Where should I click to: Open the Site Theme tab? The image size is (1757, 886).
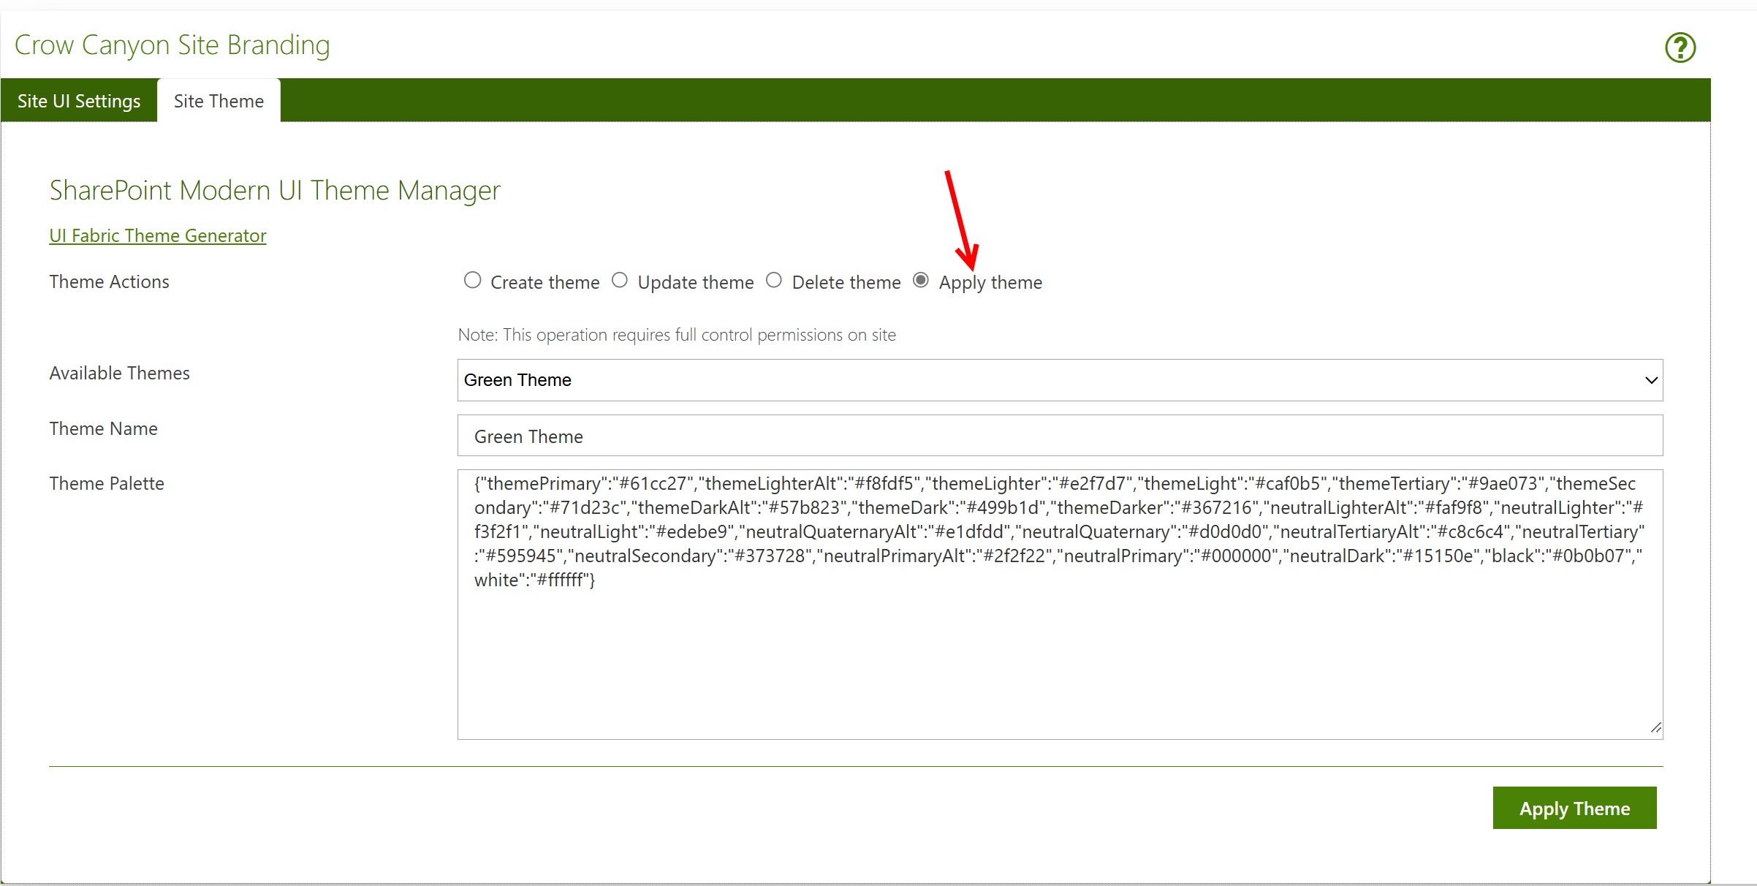click(219, 101)
